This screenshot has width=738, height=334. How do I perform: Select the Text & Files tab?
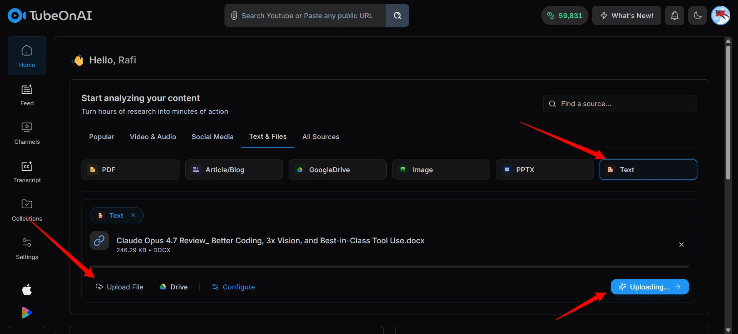[268, 136]
